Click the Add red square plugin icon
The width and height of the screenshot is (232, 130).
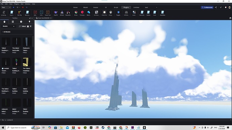[x=35, y=13]
